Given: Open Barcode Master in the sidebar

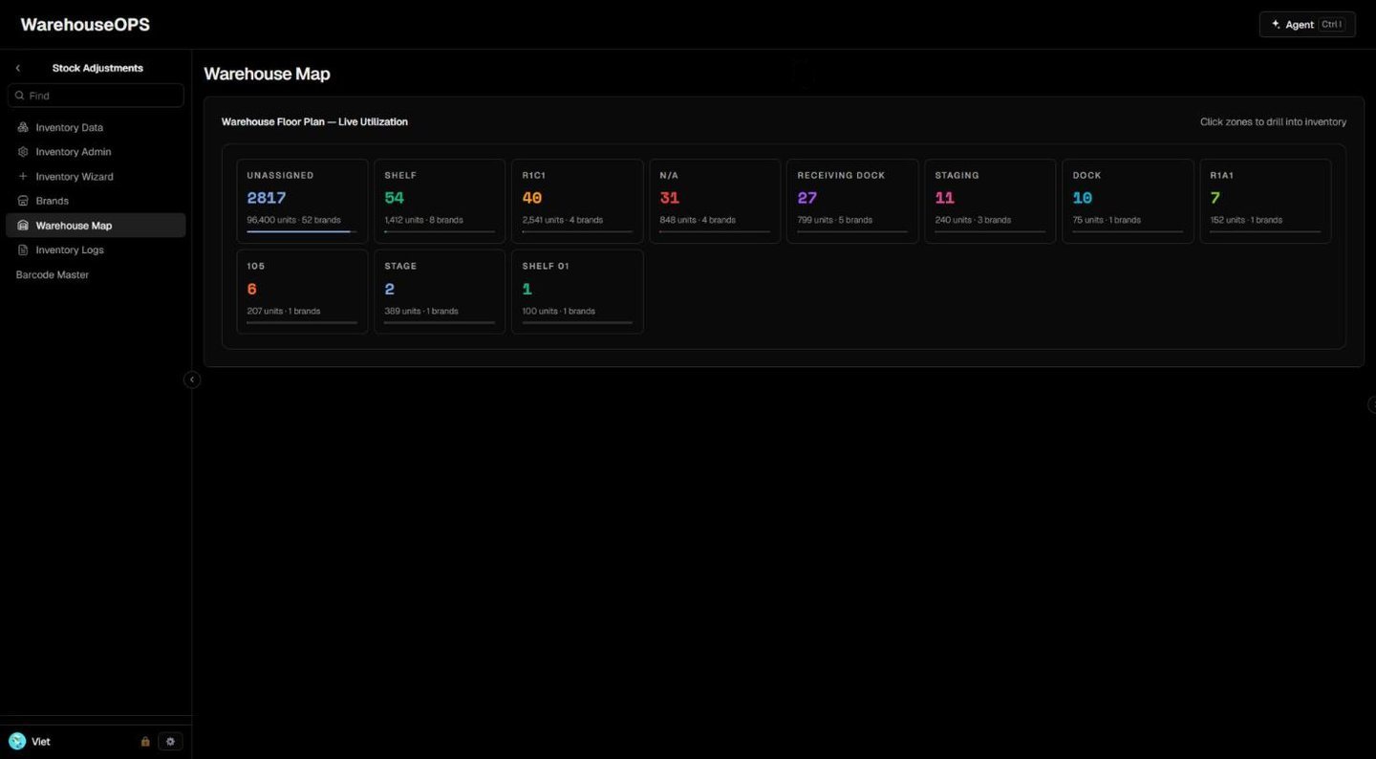Looking at the screenshot, I should coord(53,275).
